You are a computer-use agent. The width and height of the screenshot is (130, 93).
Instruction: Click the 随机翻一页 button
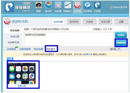pyautogui.click(x=115, y=49)
